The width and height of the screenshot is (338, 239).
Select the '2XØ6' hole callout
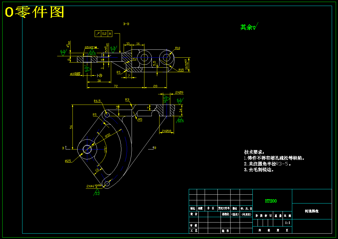tap(94, 186)
